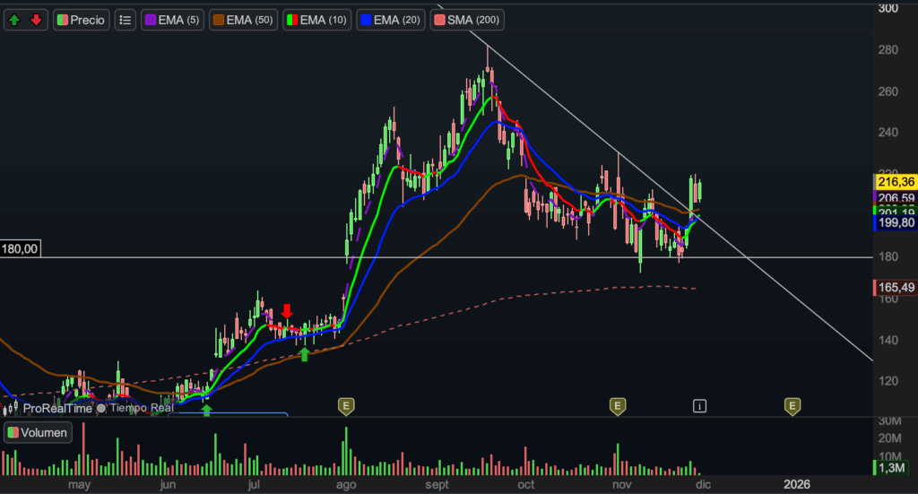Click the red down arrow toolbar button
This screenshot has height=494, width=918.
[x=36, y=19]
